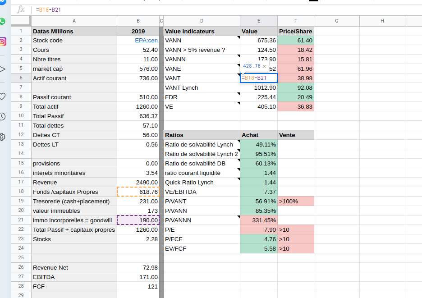
Task: Select column G header
Action: tap(336, 21)
